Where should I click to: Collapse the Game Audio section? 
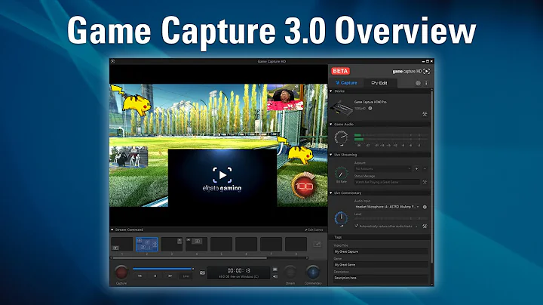pyautogui.click(x=331, y=124)
